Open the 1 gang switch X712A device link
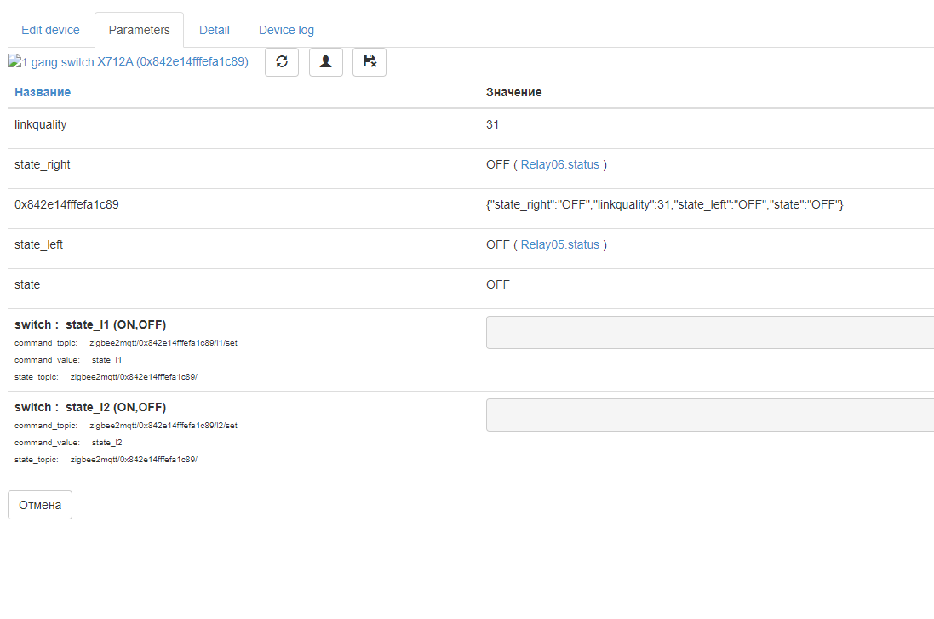The width and height of the screenshot is (934, 619). [132, 62]
